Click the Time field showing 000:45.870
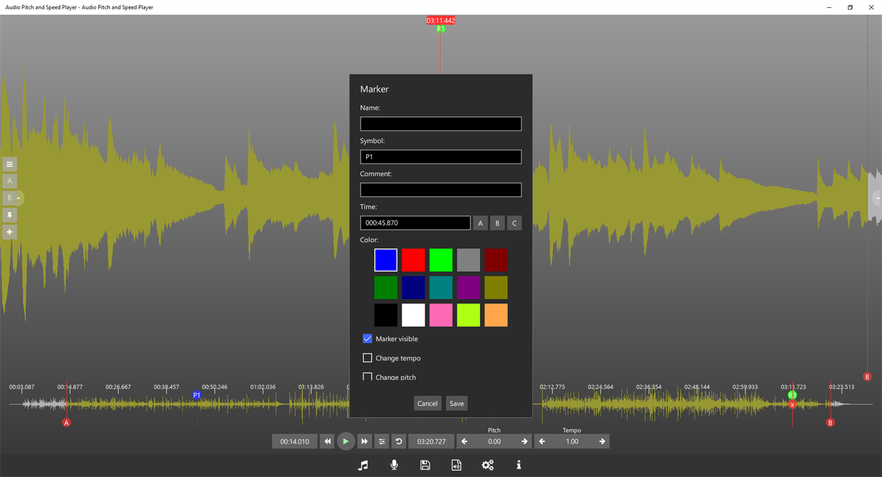882x477 pixels. click(415, 223)
